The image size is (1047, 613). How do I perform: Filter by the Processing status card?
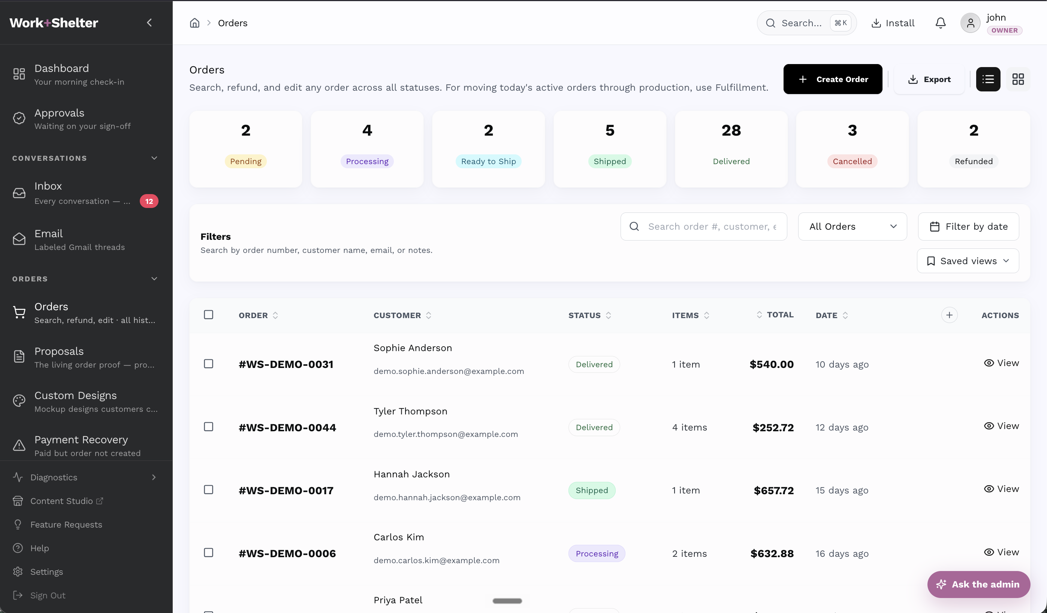(367, 149)
